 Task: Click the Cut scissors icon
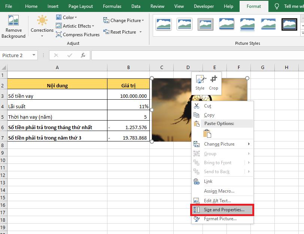(x=197, y=106)
